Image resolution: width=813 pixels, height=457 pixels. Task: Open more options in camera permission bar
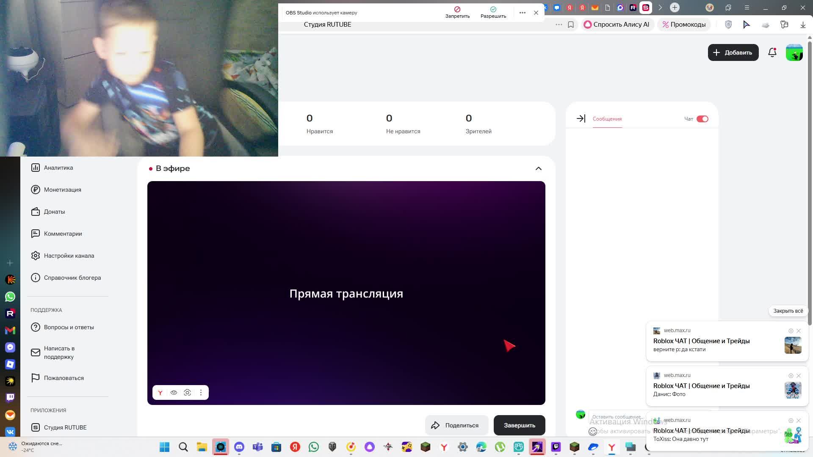coord(522,13)
